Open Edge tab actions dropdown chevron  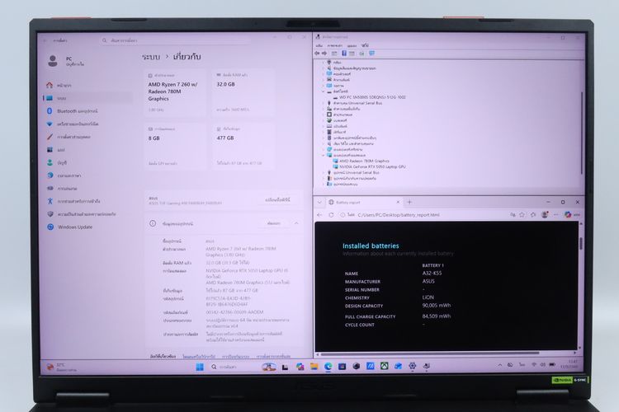(x=319, y=202)
